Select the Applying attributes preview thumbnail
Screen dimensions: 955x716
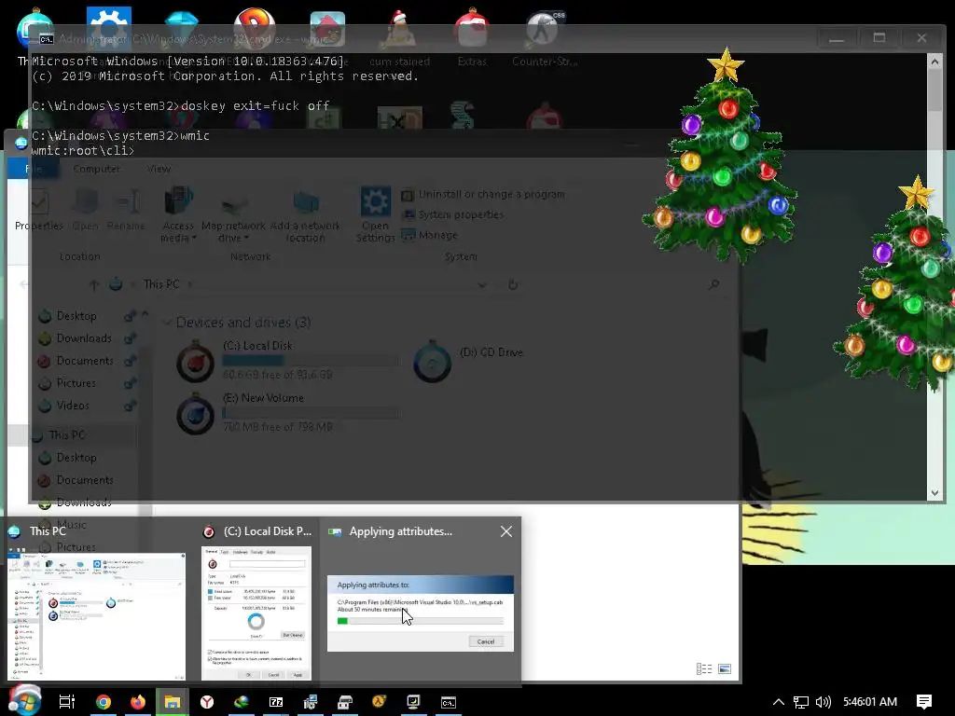tap(421, 613)
